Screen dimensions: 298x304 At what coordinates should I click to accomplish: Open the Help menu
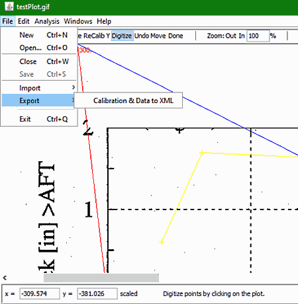[104, 21]
